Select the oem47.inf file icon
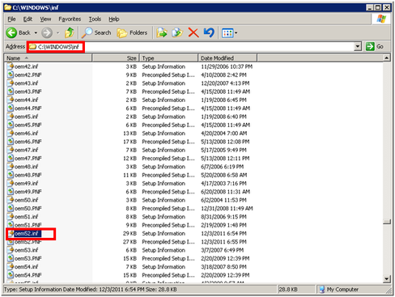Image resolution: width=395 pixels, height=297 pixels. 11,150
